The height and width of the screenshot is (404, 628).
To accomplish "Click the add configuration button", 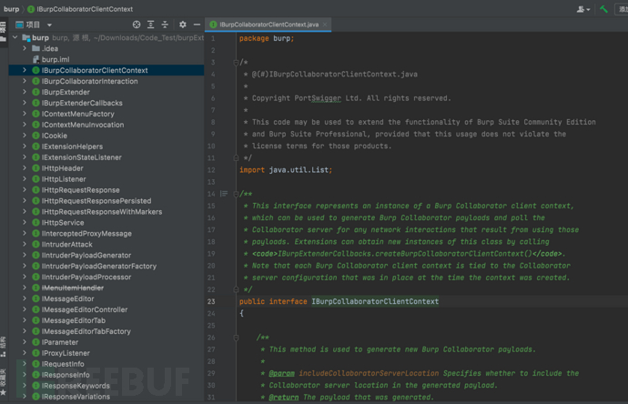I will click(x=623, y=9).
